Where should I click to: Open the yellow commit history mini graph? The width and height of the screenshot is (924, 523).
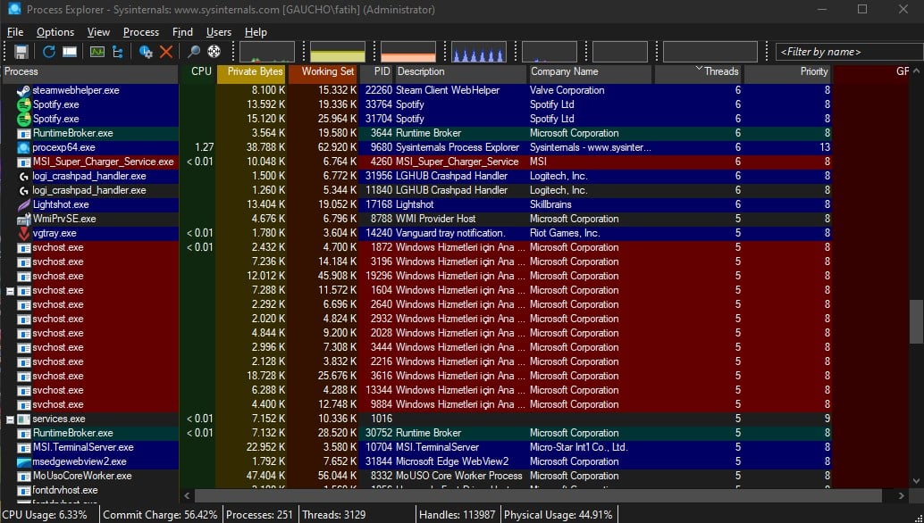click(x=338, y=52)
